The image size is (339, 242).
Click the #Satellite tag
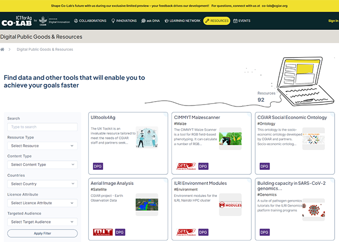coord(99,189)
